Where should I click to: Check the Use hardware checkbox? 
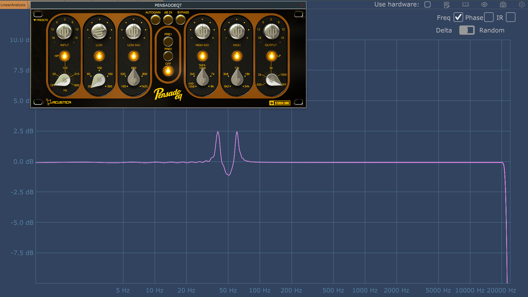(427, 4)
